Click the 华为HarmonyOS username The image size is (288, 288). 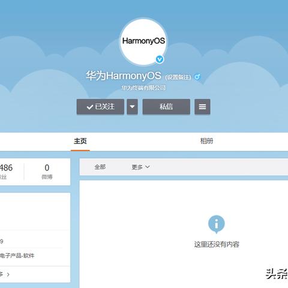tap(124, 76)
